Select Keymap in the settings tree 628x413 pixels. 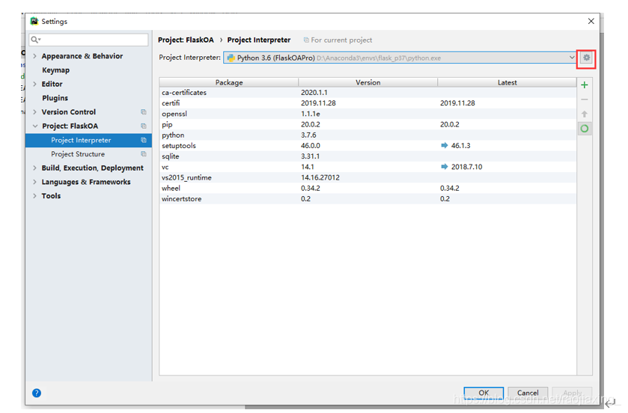(55, 70)
